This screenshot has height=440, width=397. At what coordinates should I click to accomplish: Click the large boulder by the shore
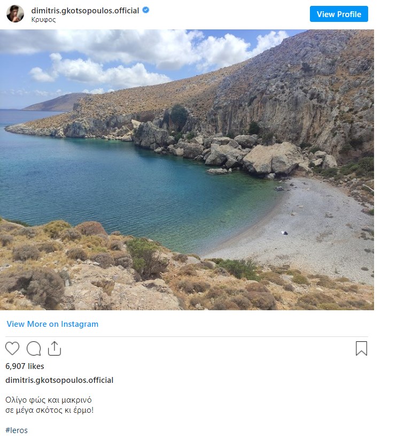(272, 158)
